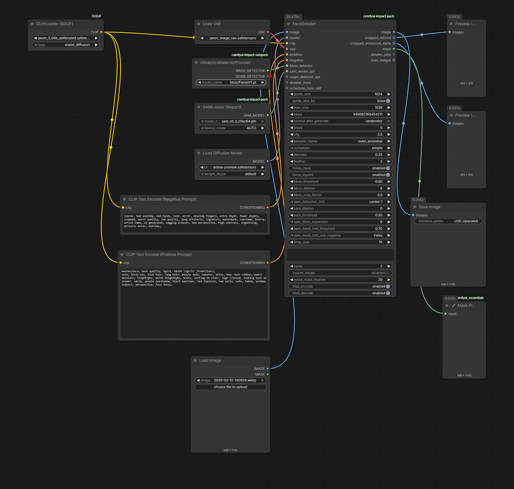Enable the inpaint_model toggle

[388, 273]
